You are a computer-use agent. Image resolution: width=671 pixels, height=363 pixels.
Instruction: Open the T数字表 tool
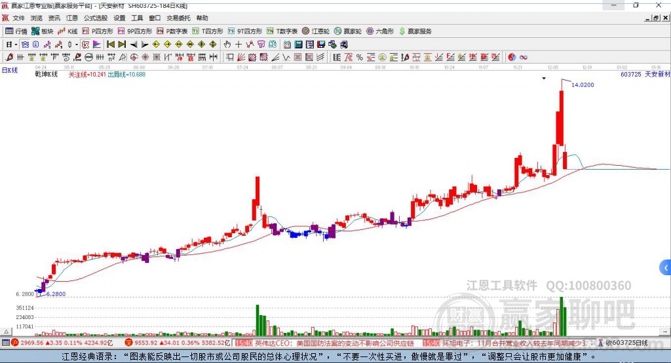[x=282, y=31]
